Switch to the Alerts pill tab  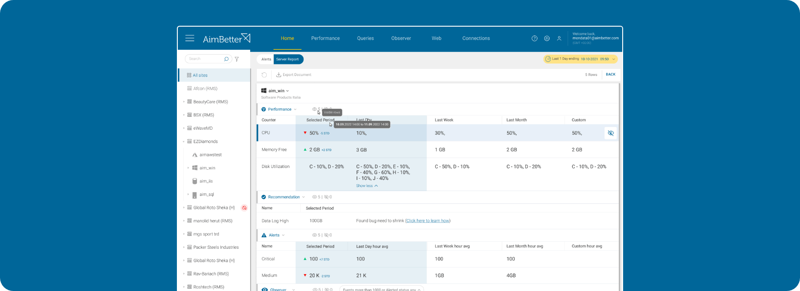266,59
